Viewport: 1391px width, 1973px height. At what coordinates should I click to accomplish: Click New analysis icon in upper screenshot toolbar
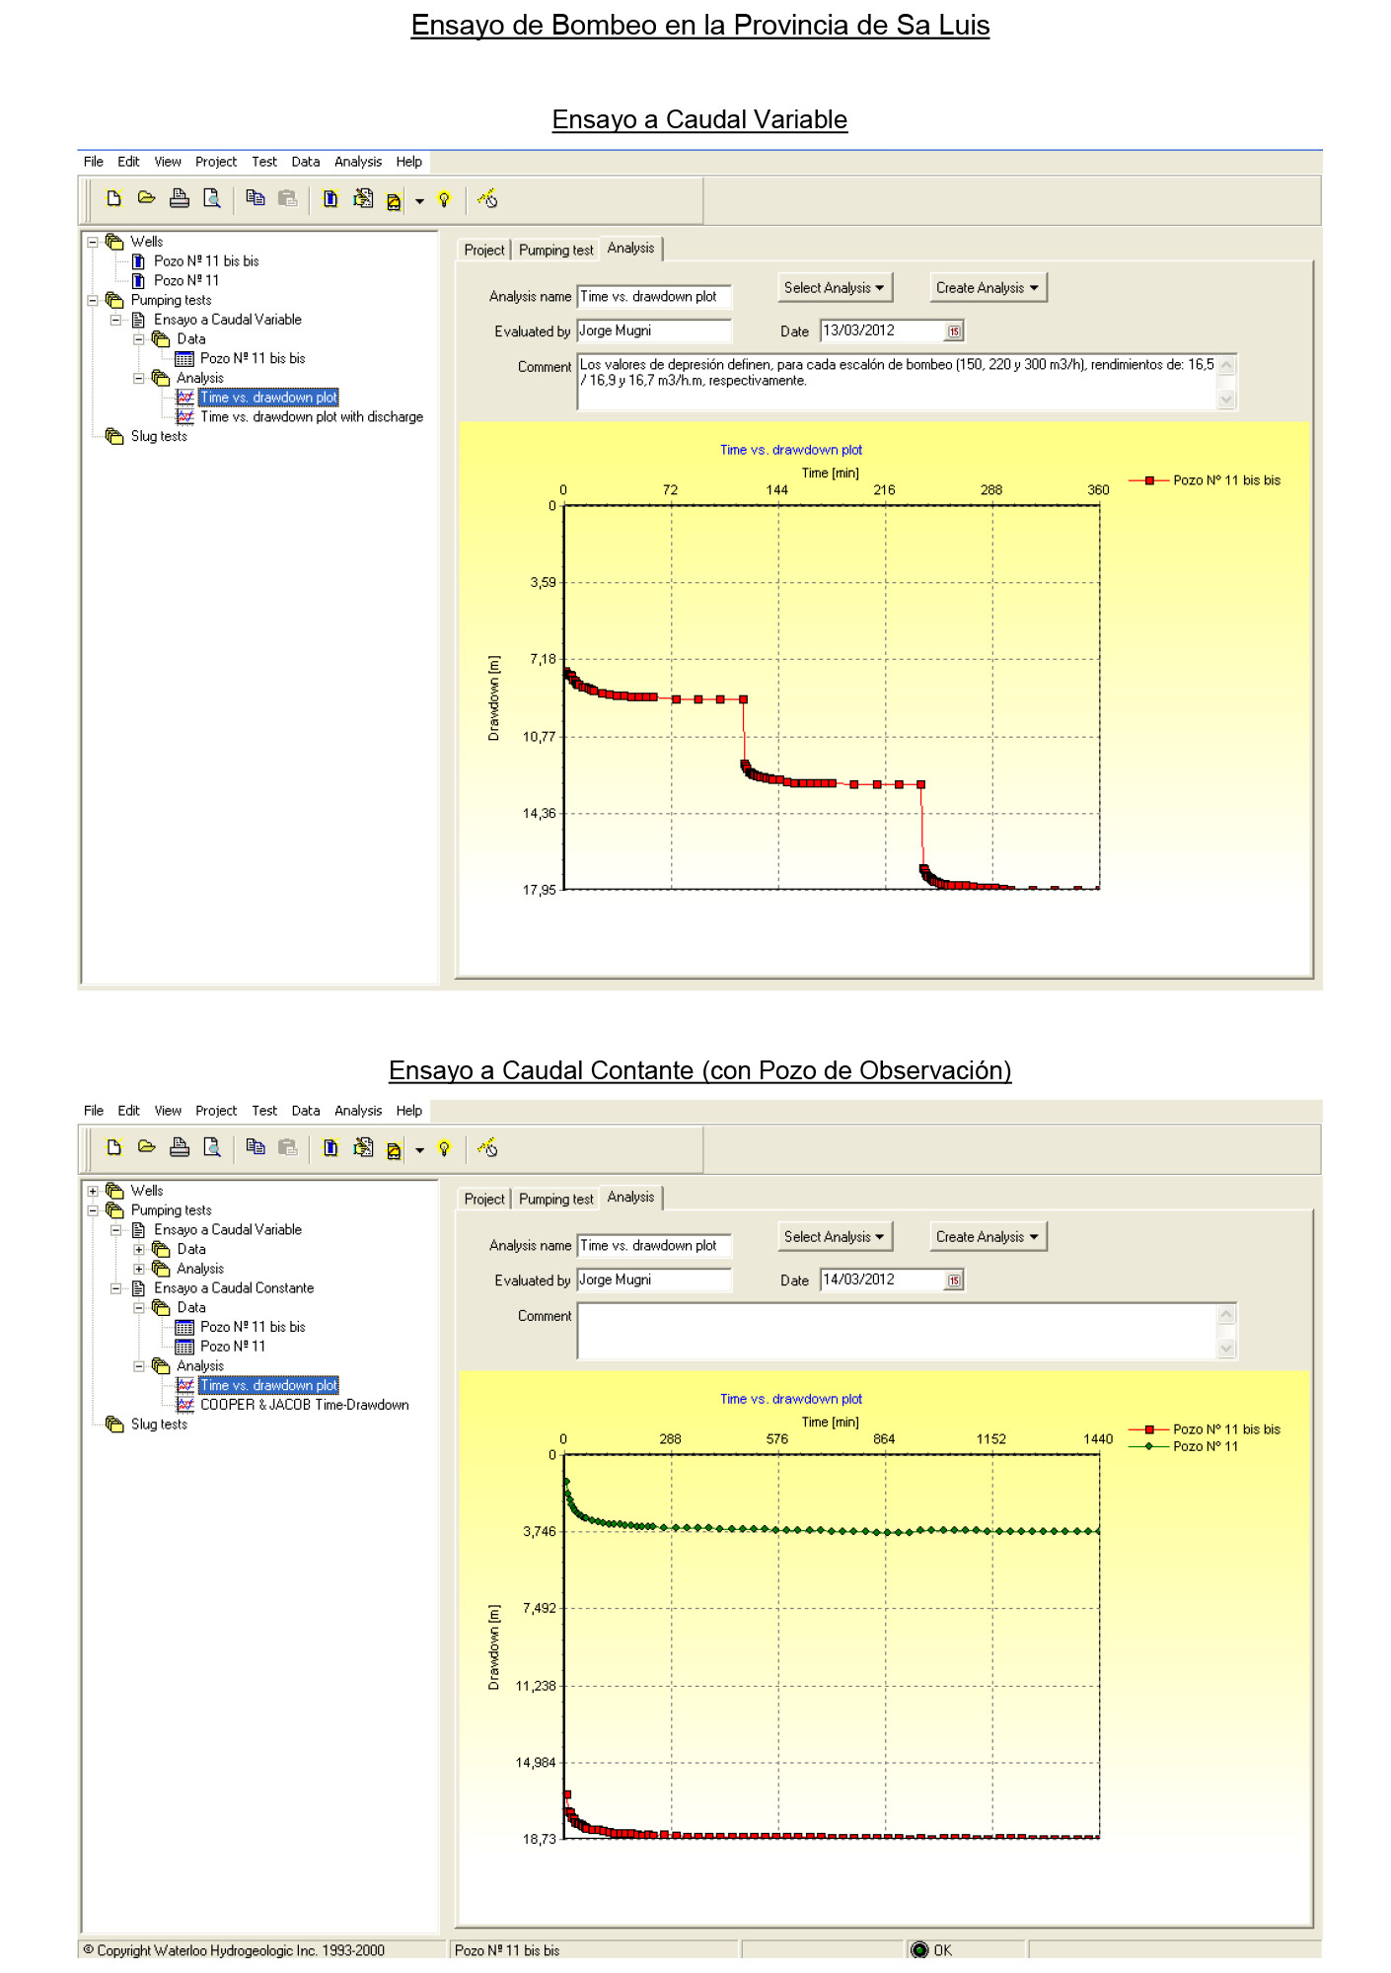[x=394, y=201]
